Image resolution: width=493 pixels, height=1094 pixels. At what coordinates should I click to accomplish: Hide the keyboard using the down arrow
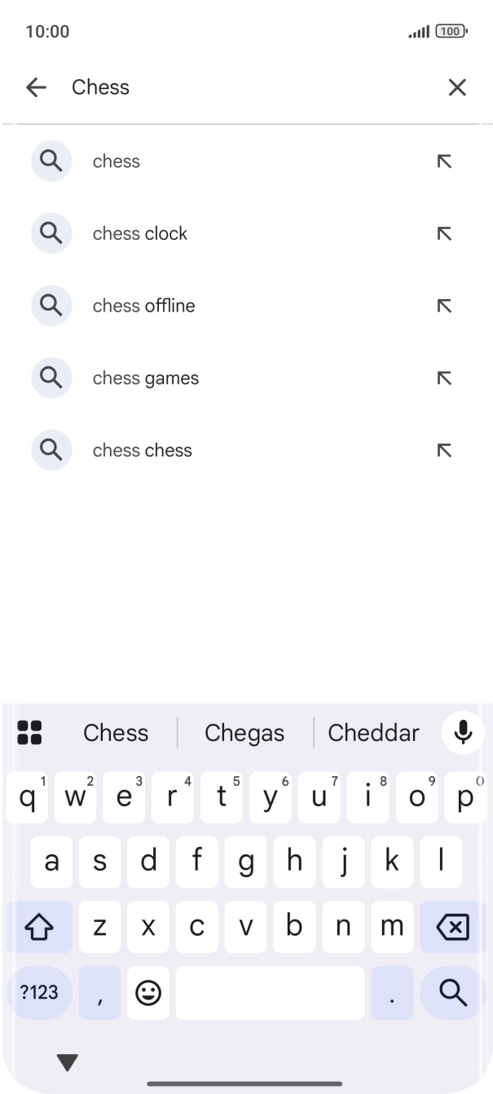click(x=66, y=1061)
